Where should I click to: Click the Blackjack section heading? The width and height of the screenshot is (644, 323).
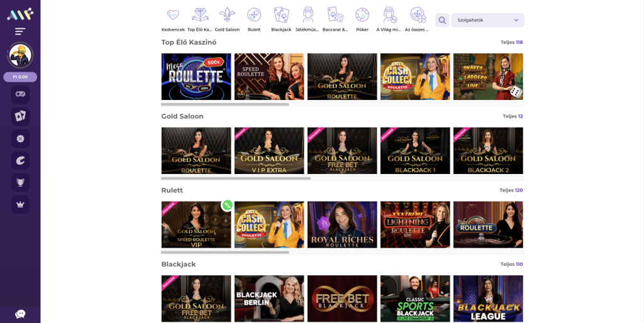(179, 265)
